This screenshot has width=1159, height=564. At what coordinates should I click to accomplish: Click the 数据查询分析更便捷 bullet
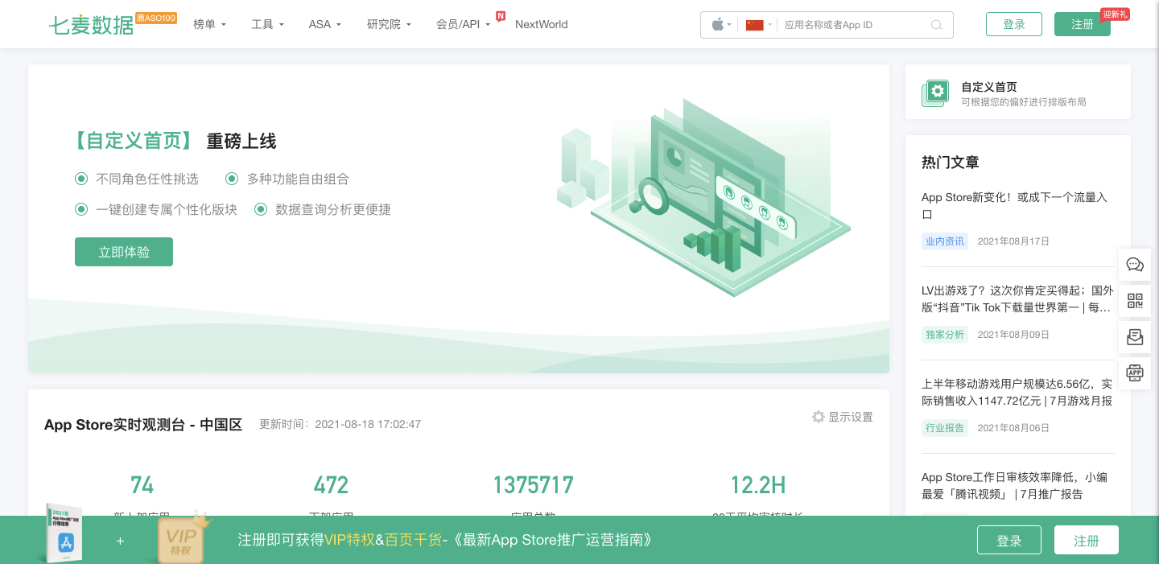[x=323, y=209]
